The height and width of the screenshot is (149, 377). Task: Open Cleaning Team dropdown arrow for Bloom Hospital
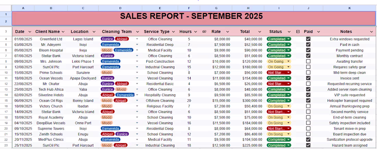pos(137,50)
